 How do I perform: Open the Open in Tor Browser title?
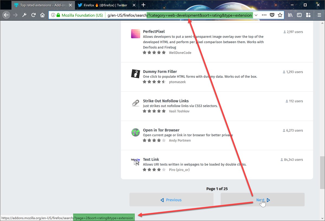(x=161, y=130)
